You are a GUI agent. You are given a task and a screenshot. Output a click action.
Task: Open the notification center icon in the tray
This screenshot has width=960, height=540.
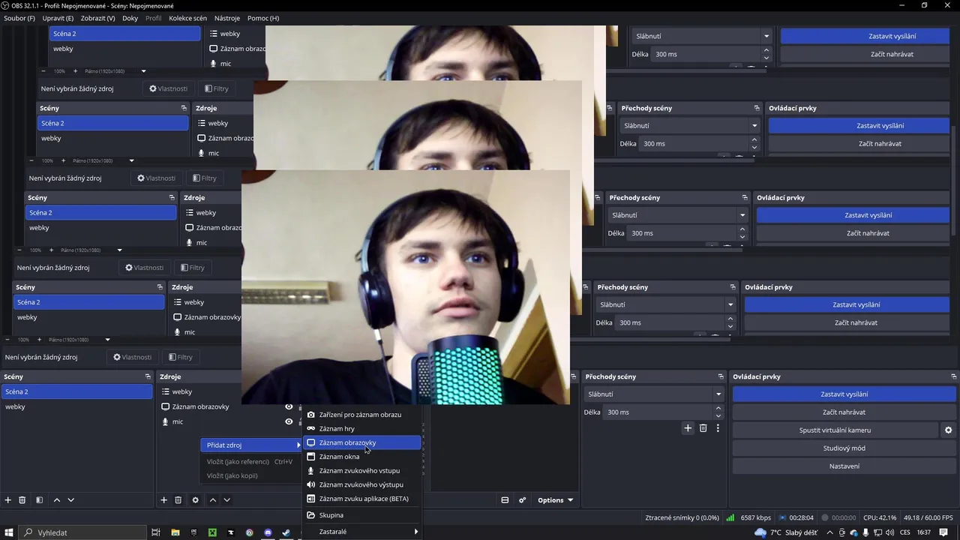click(x=943, y=532)
